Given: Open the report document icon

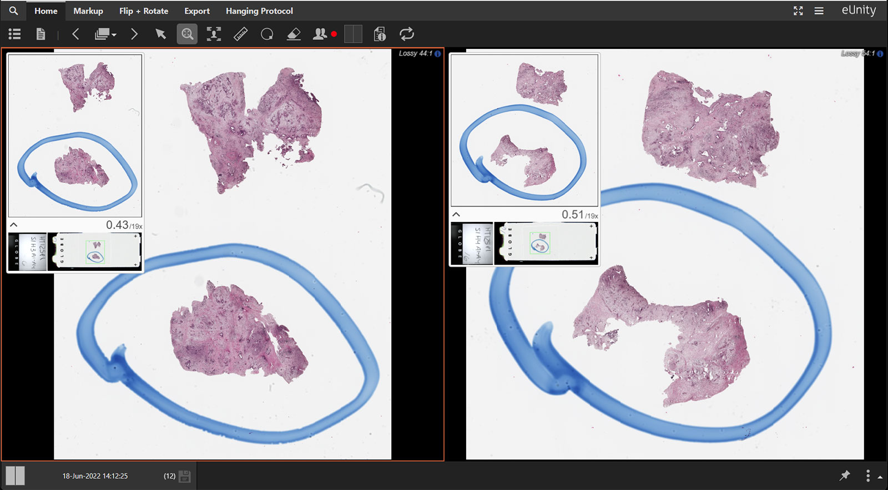Looking at the screenshot, I should 41,34.
